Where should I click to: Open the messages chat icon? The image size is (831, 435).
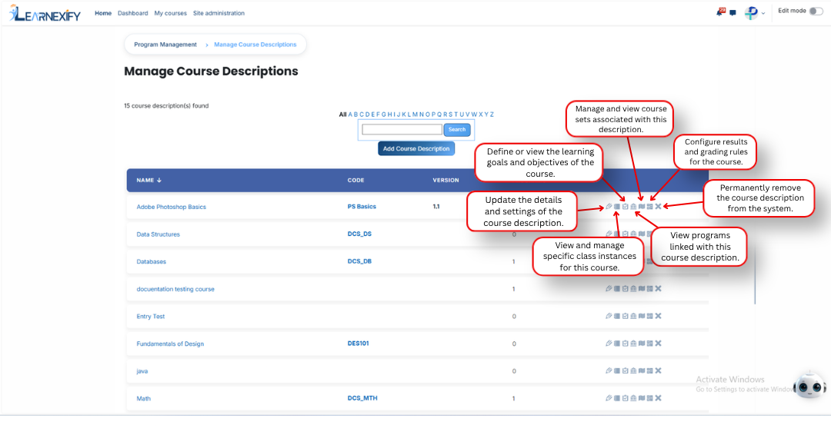click(733, 13)
